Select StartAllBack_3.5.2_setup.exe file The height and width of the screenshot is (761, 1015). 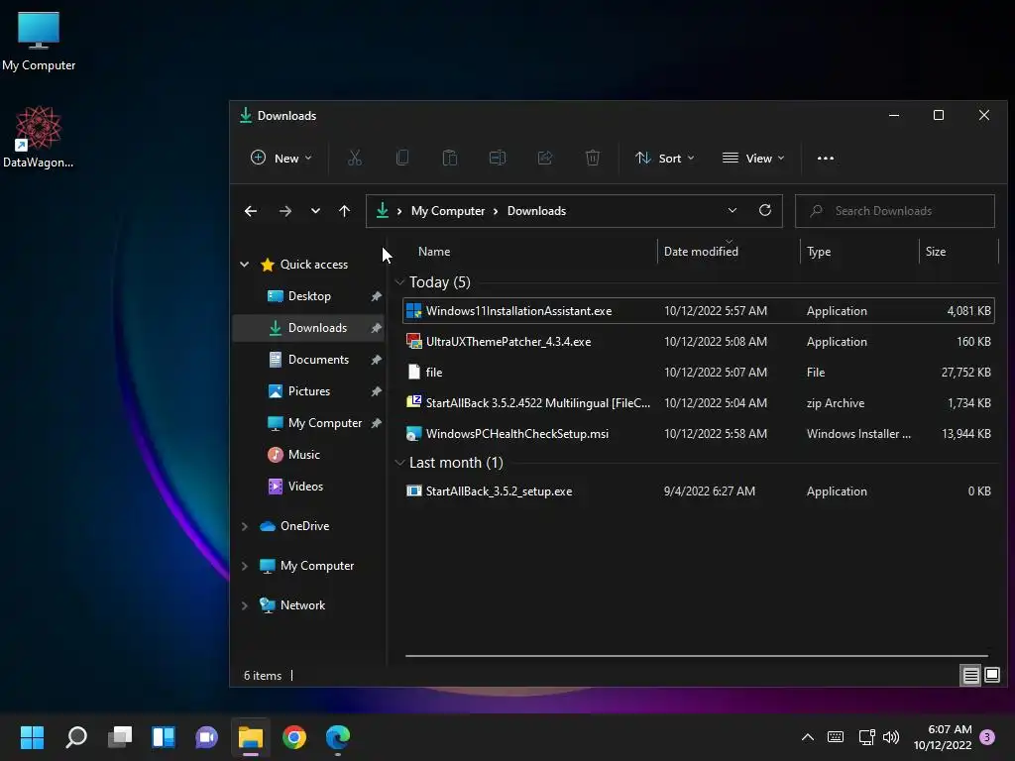coord(699,491)
